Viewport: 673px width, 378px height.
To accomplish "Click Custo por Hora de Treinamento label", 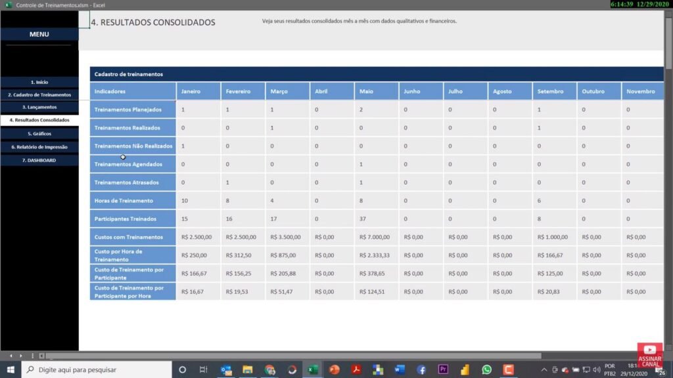I will pyautogui.click(x=133, y=255).
